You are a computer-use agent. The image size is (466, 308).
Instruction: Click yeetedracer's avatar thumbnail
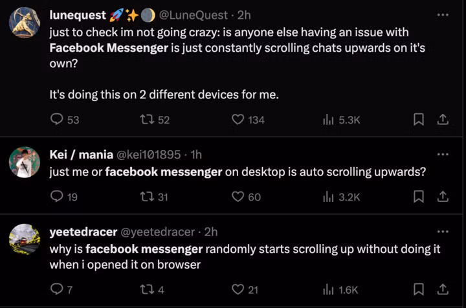tap(25, 239)
